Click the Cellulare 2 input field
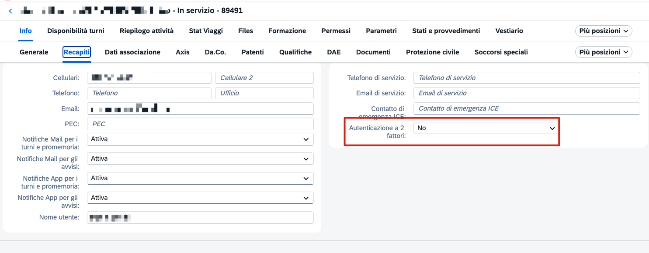649x253 pixels. pyautogui.click(x=264, y=78)
